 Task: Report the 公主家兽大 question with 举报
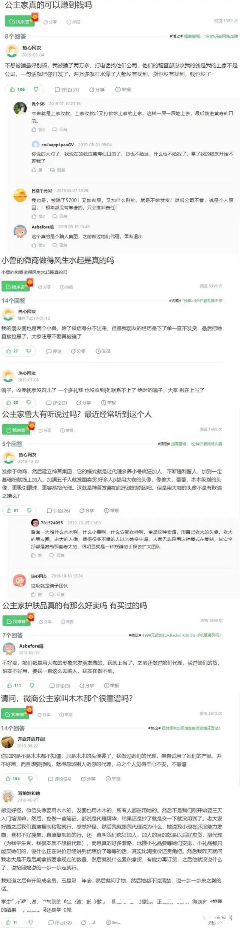(x=67, y=430)
